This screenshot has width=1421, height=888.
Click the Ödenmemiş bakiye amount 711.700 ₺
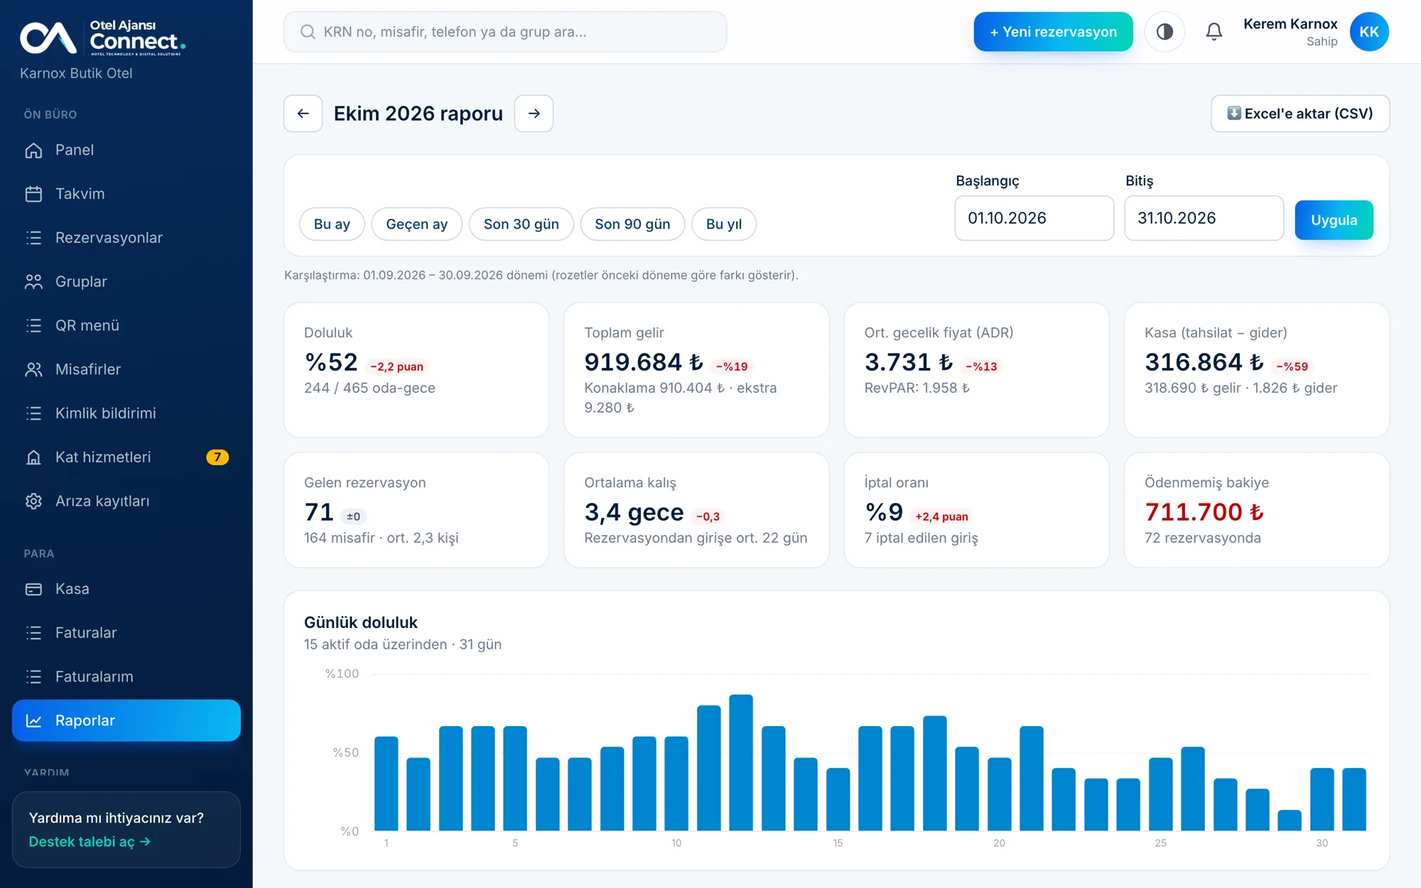pos(1204,512)
